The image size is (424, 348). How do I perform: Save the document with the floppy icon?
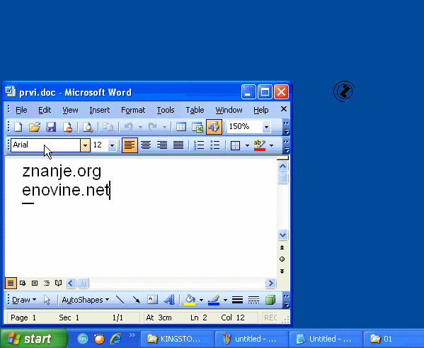point(51,127)
